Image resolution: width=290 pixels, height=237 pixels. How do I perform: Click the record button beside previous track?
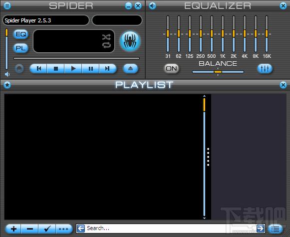tap(19, 69)
